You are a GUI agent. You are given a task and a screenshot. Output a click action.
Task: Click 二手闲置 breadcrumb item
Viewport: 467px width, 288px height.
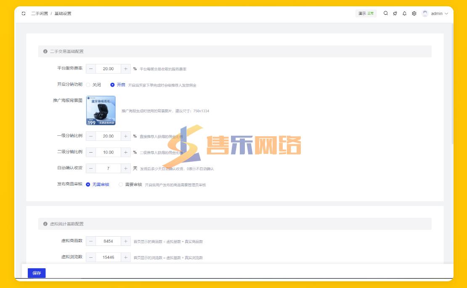pos(40,13)
